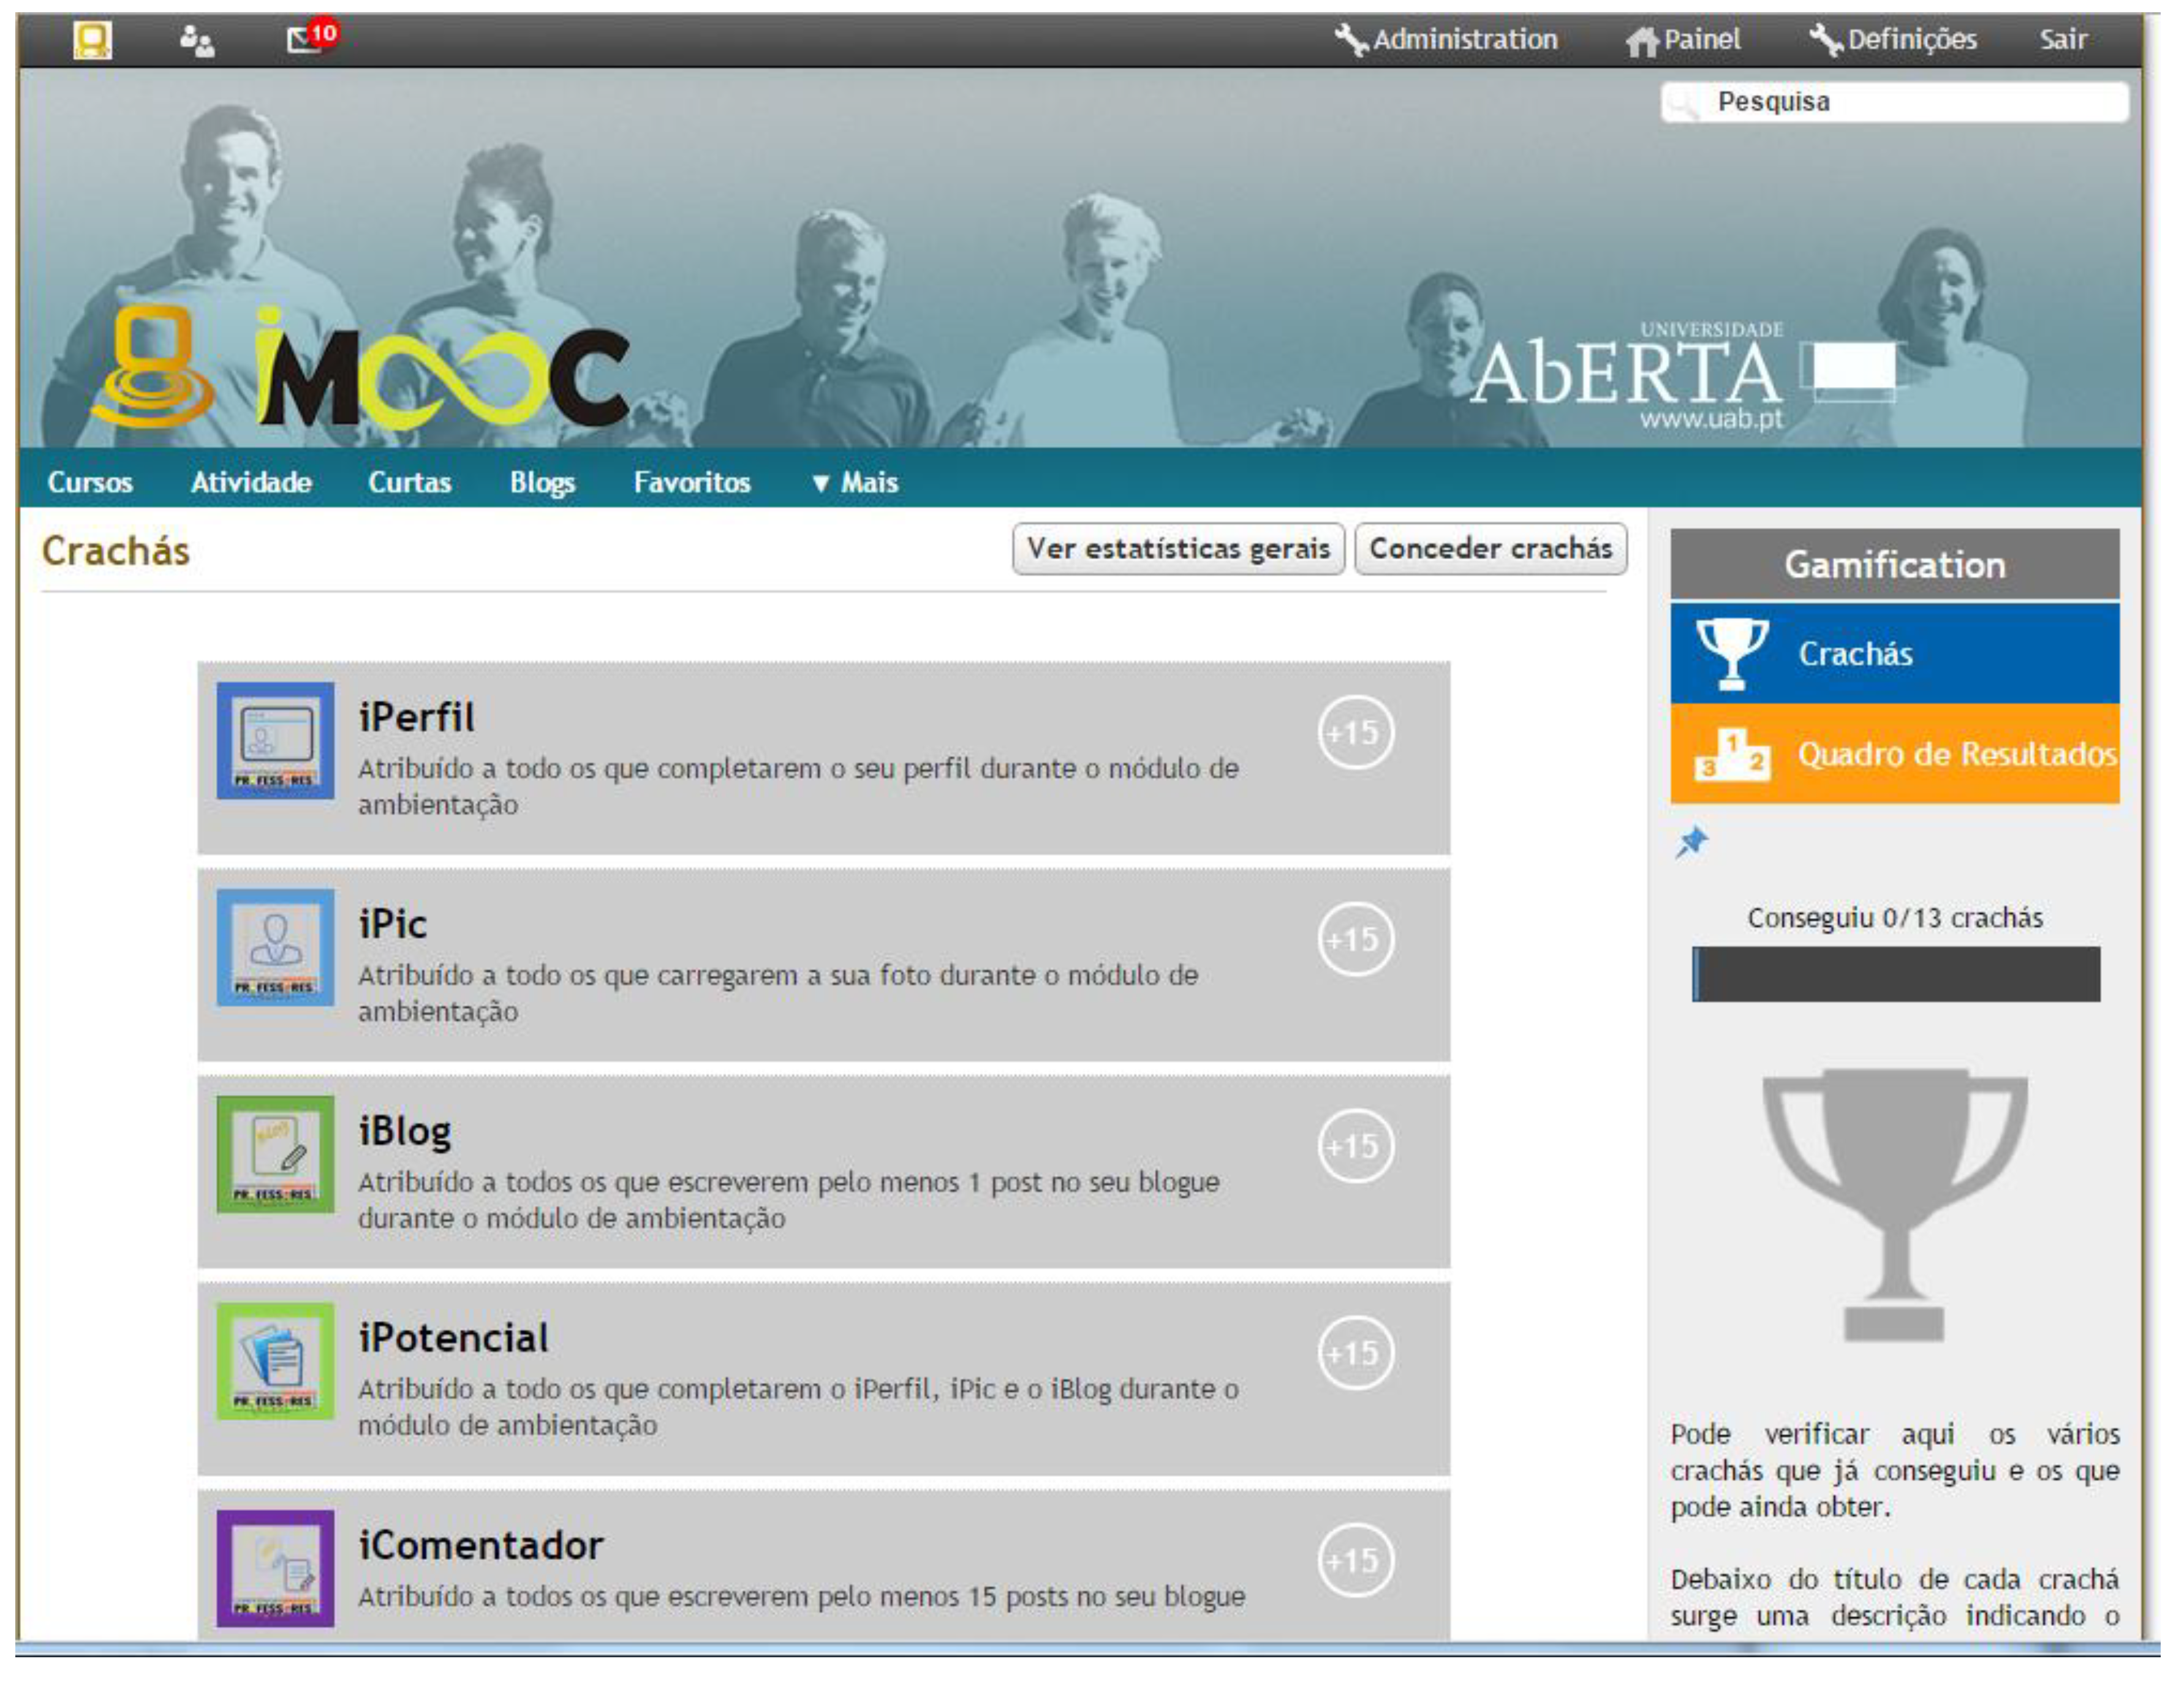Click the badges progress bar
This screenshot has width=2184, height=1683.
(1897, 975)
